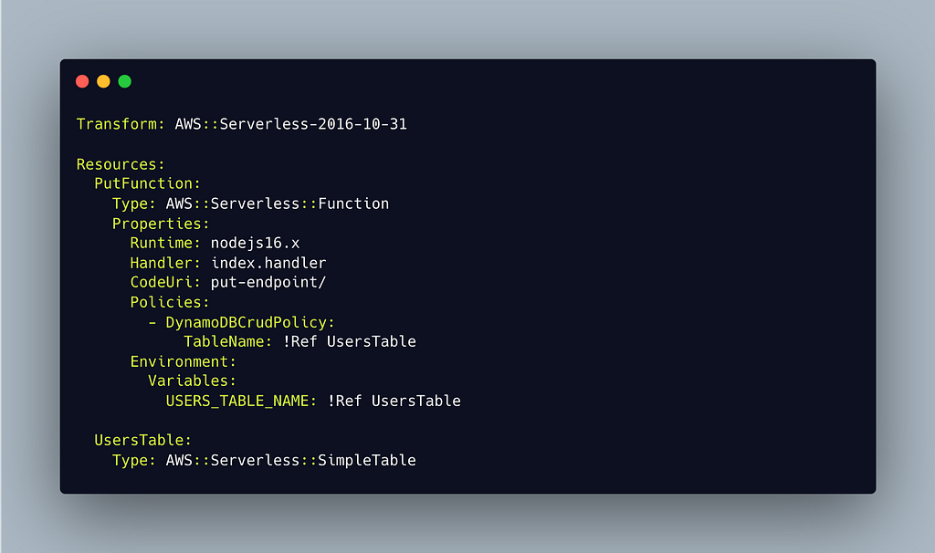This screenshot has height=553, width=935.
Task: Click the UsersTable: resource name
Action: point(143,441)
